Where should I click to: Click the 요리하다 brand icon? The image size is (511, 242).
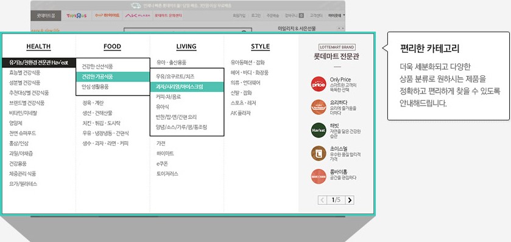[319, 107]
